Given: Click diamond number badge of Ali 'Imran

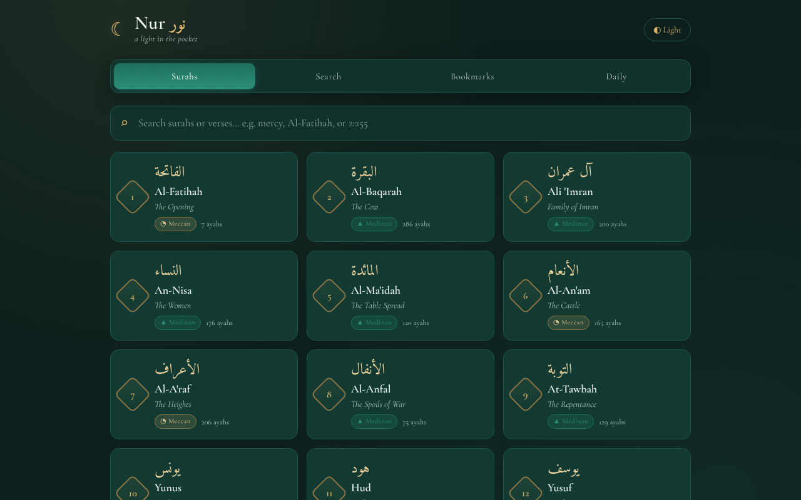Looking at the screenshot, I should pyautogui.click(x=526, y=197).
